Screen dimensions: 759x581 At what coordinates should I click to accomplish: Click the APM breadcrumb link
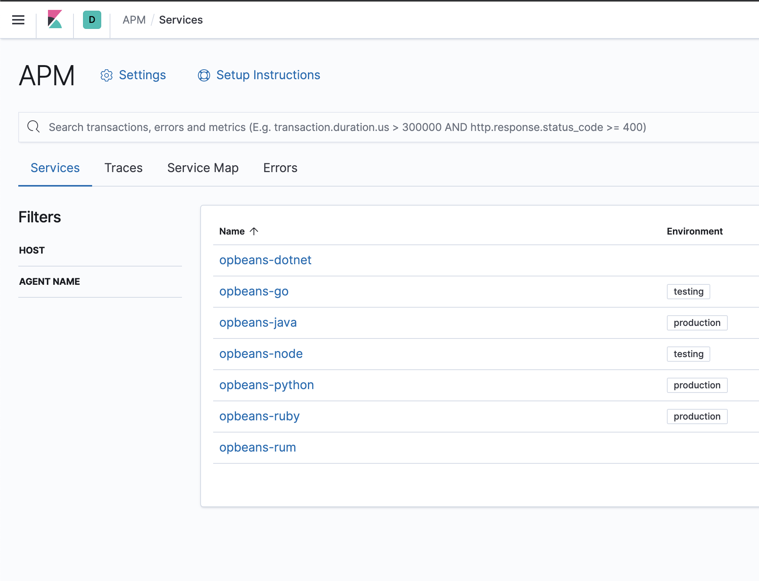[x=134, y=20]
